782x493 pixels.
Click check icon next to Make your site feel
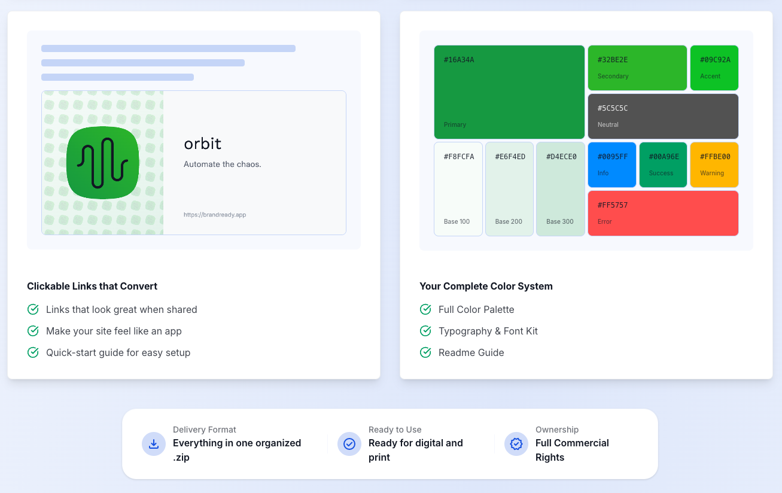[x=33, y=331]
